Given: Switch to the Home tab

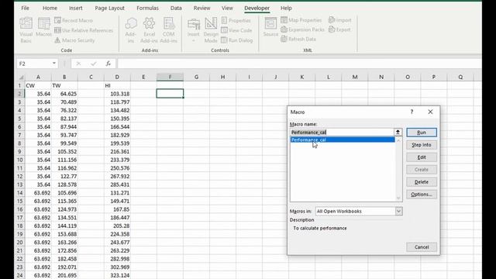Looking at the screenshot, I should pyautogui.click(x=50, y=8).
